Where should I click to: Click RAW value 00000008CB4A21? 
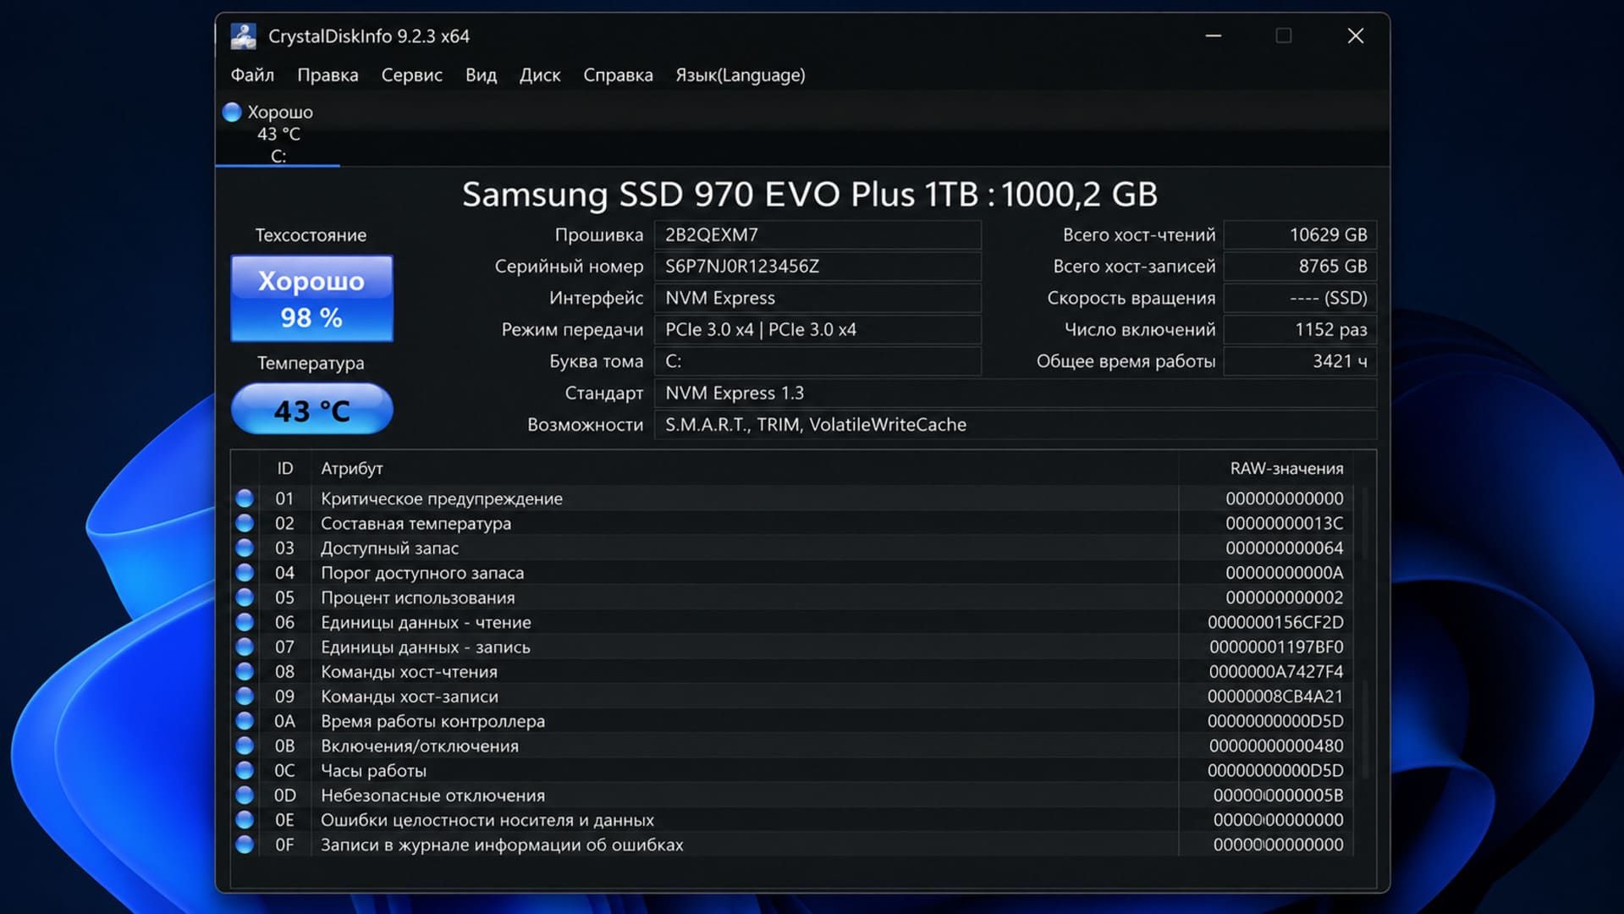coord(1275,697)
